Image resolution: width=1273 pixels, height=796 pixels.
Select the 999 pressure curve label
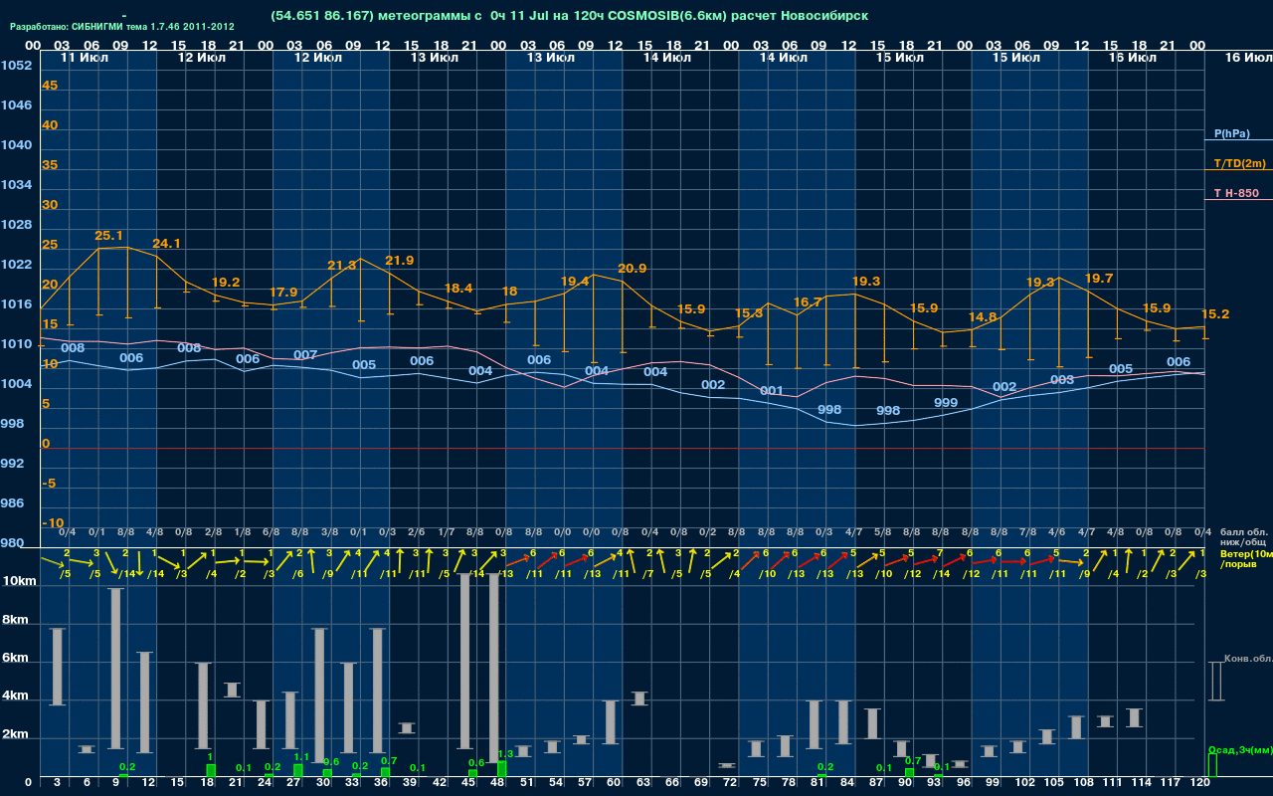coord(946,403)
